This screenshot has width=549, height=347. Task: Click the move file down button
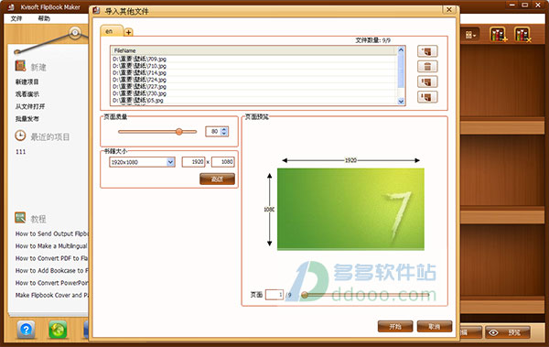[427, 97]
